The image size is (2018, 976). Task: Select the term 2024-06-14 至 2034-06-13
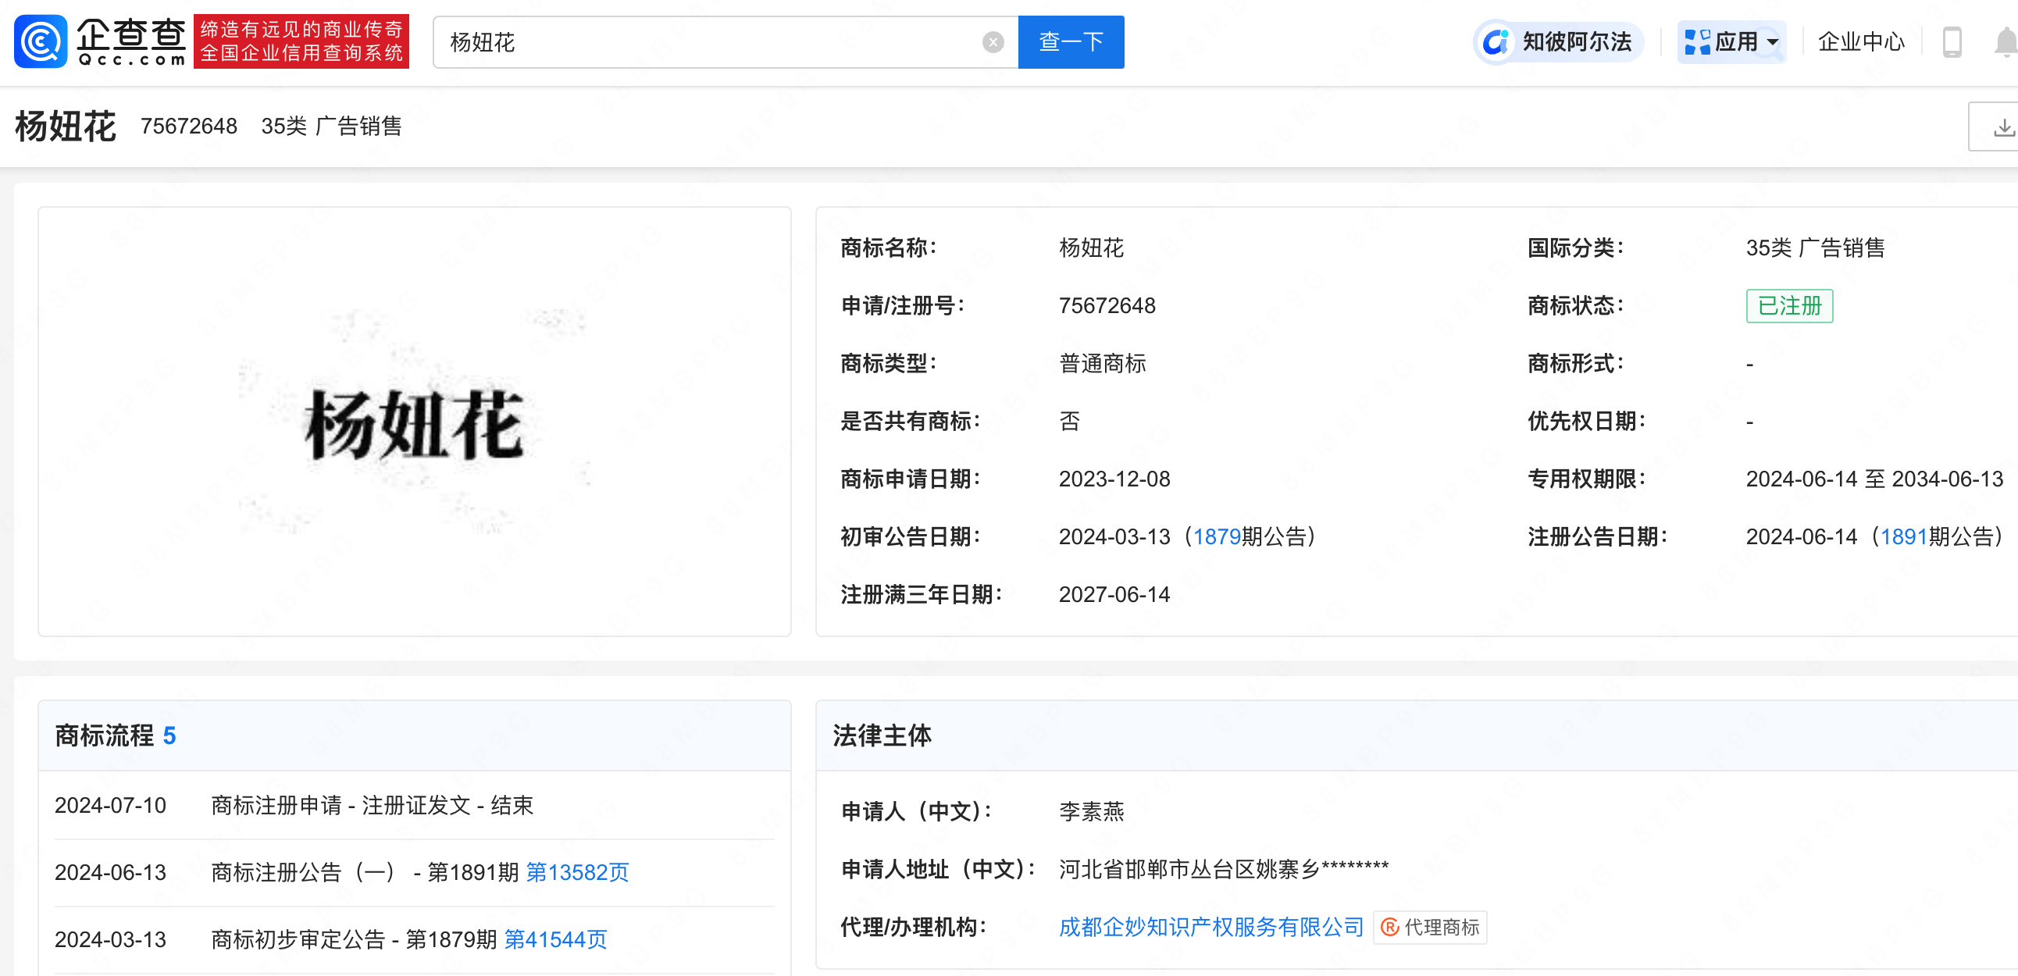1874,479
